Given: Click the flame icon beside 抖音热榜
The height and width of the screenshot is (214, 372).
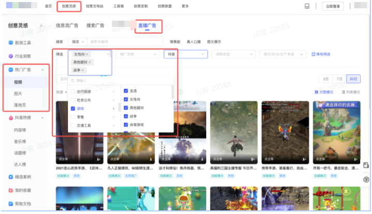Looking at the screenshot, I should click(x=11, y=118).
